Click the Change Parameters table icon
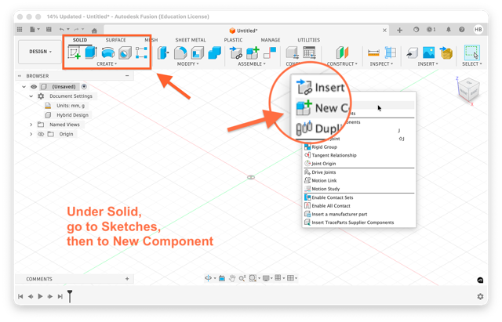This screenshot has height=322, width=502. pyautogui.click(x=310, y=52)
